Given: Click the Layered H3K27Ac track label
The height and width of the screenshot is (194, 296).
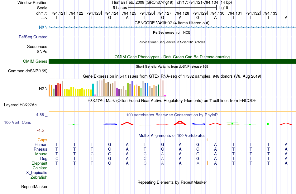Looking at the screenshot, I should (20, 105).
